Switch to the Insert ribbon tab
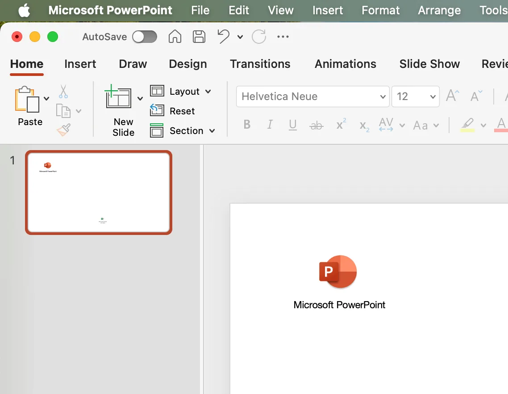This screenshot has height=394, width=508. tap(80, 64)
